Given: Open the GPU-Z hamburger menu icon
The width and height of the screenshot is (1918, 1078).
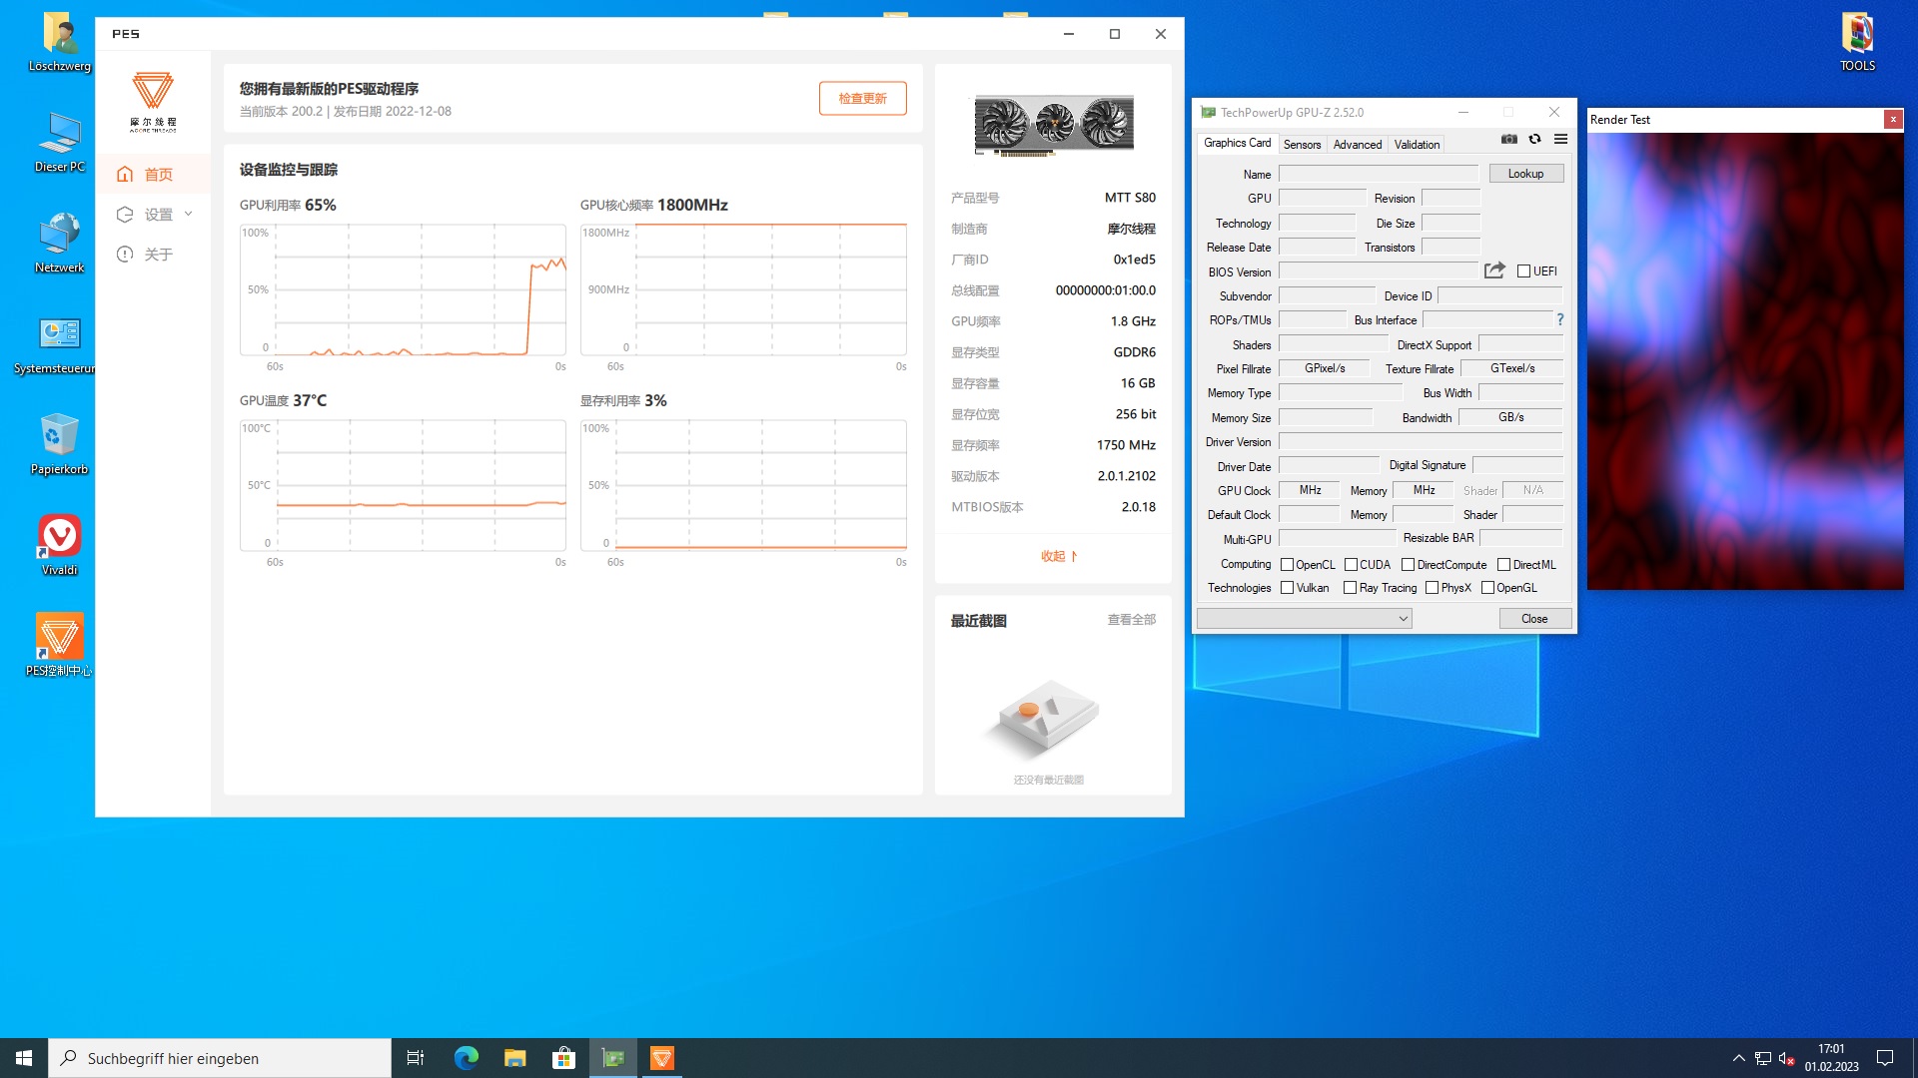Looking at the screenshot, I should click(1560, 140).
